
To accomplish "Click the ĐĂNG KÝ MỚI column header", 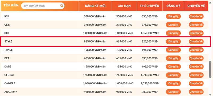I will tap(95, 6).
